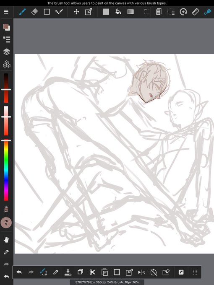Select the rectangle Shape tool
The width and height of the screenshot is (214, 285).
[x=47, y=12]
